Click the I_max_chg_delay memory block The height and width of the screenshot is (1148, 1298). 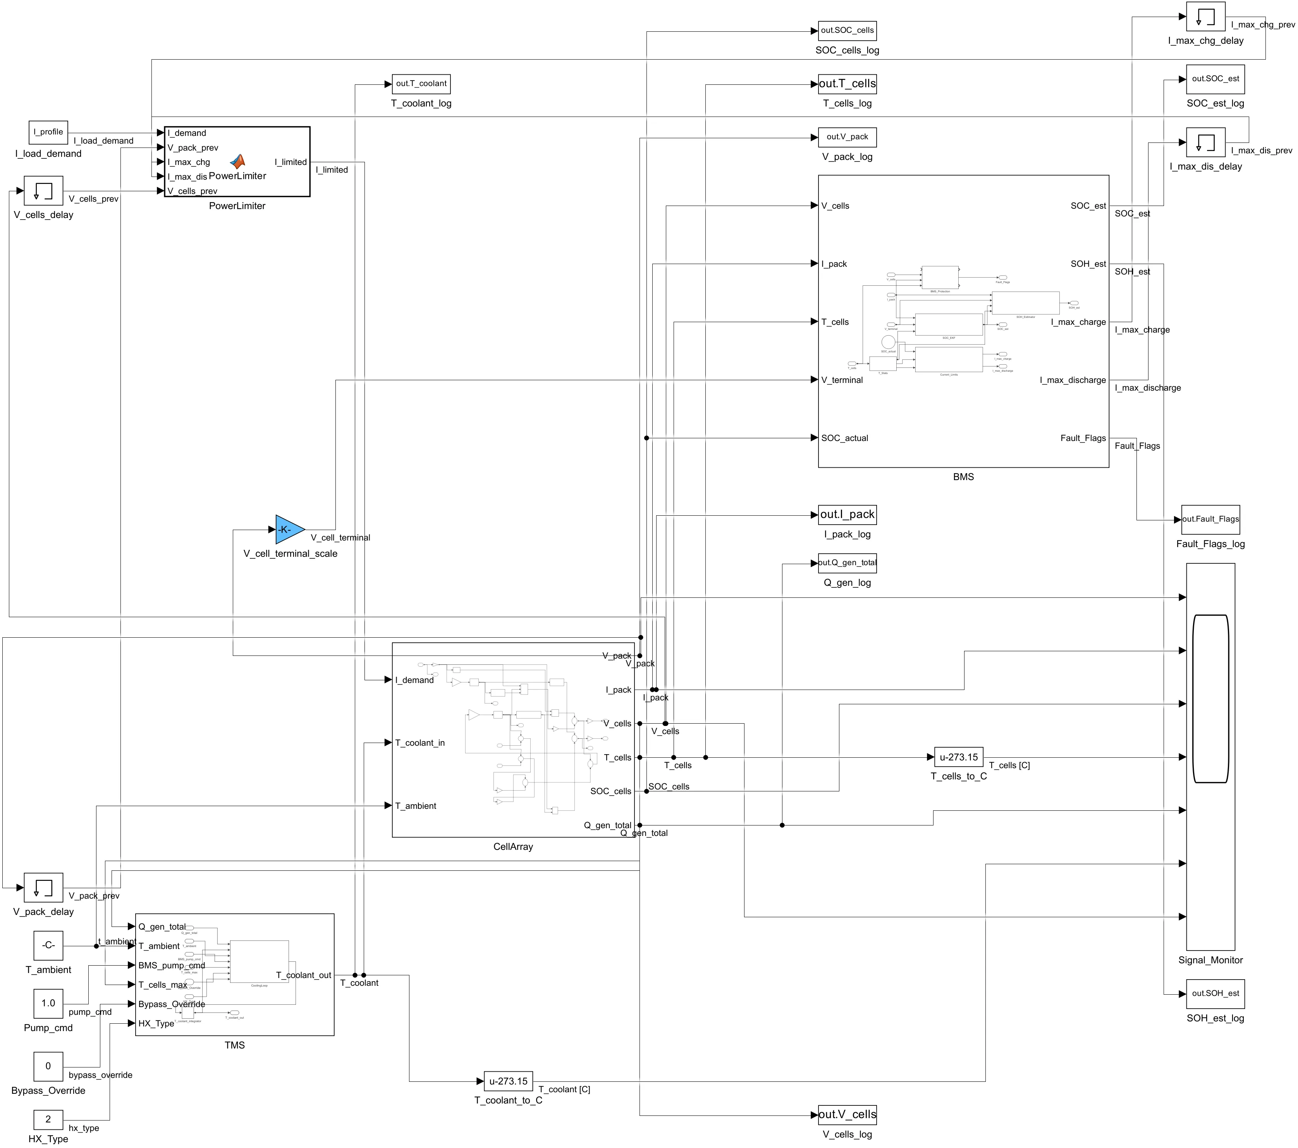[x=1205, y=16]
